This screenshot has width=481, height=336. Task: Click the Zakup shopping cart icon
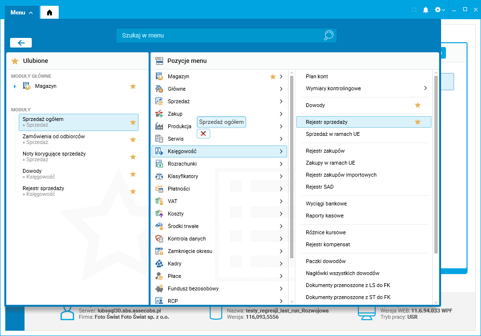[159, 114]
